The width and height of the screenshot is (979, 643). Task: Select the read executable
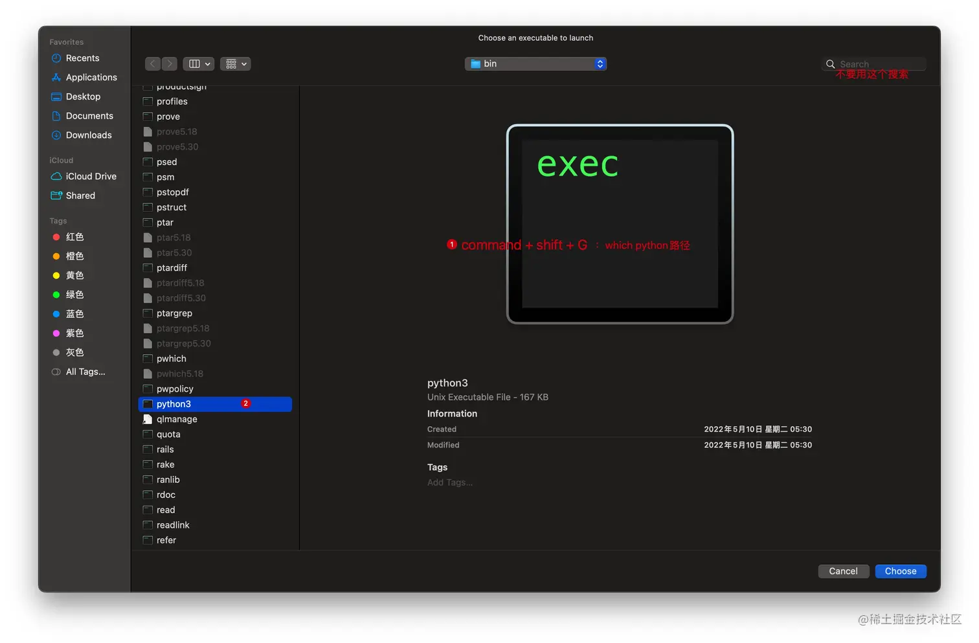(x=215, y=510)
